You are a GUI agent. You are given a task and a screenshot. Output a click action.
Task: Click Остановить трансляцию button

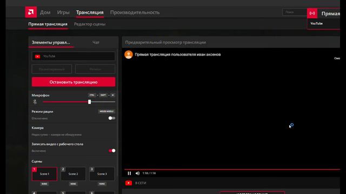tap(74, 82)
